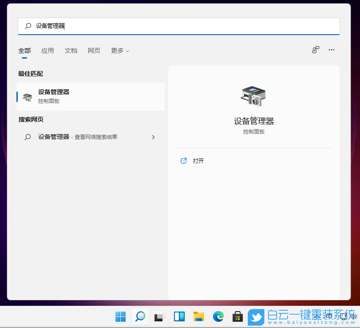Screen dimensions: 360x328
Task: Click the volume icon in system tray
Action: (354, 317)
